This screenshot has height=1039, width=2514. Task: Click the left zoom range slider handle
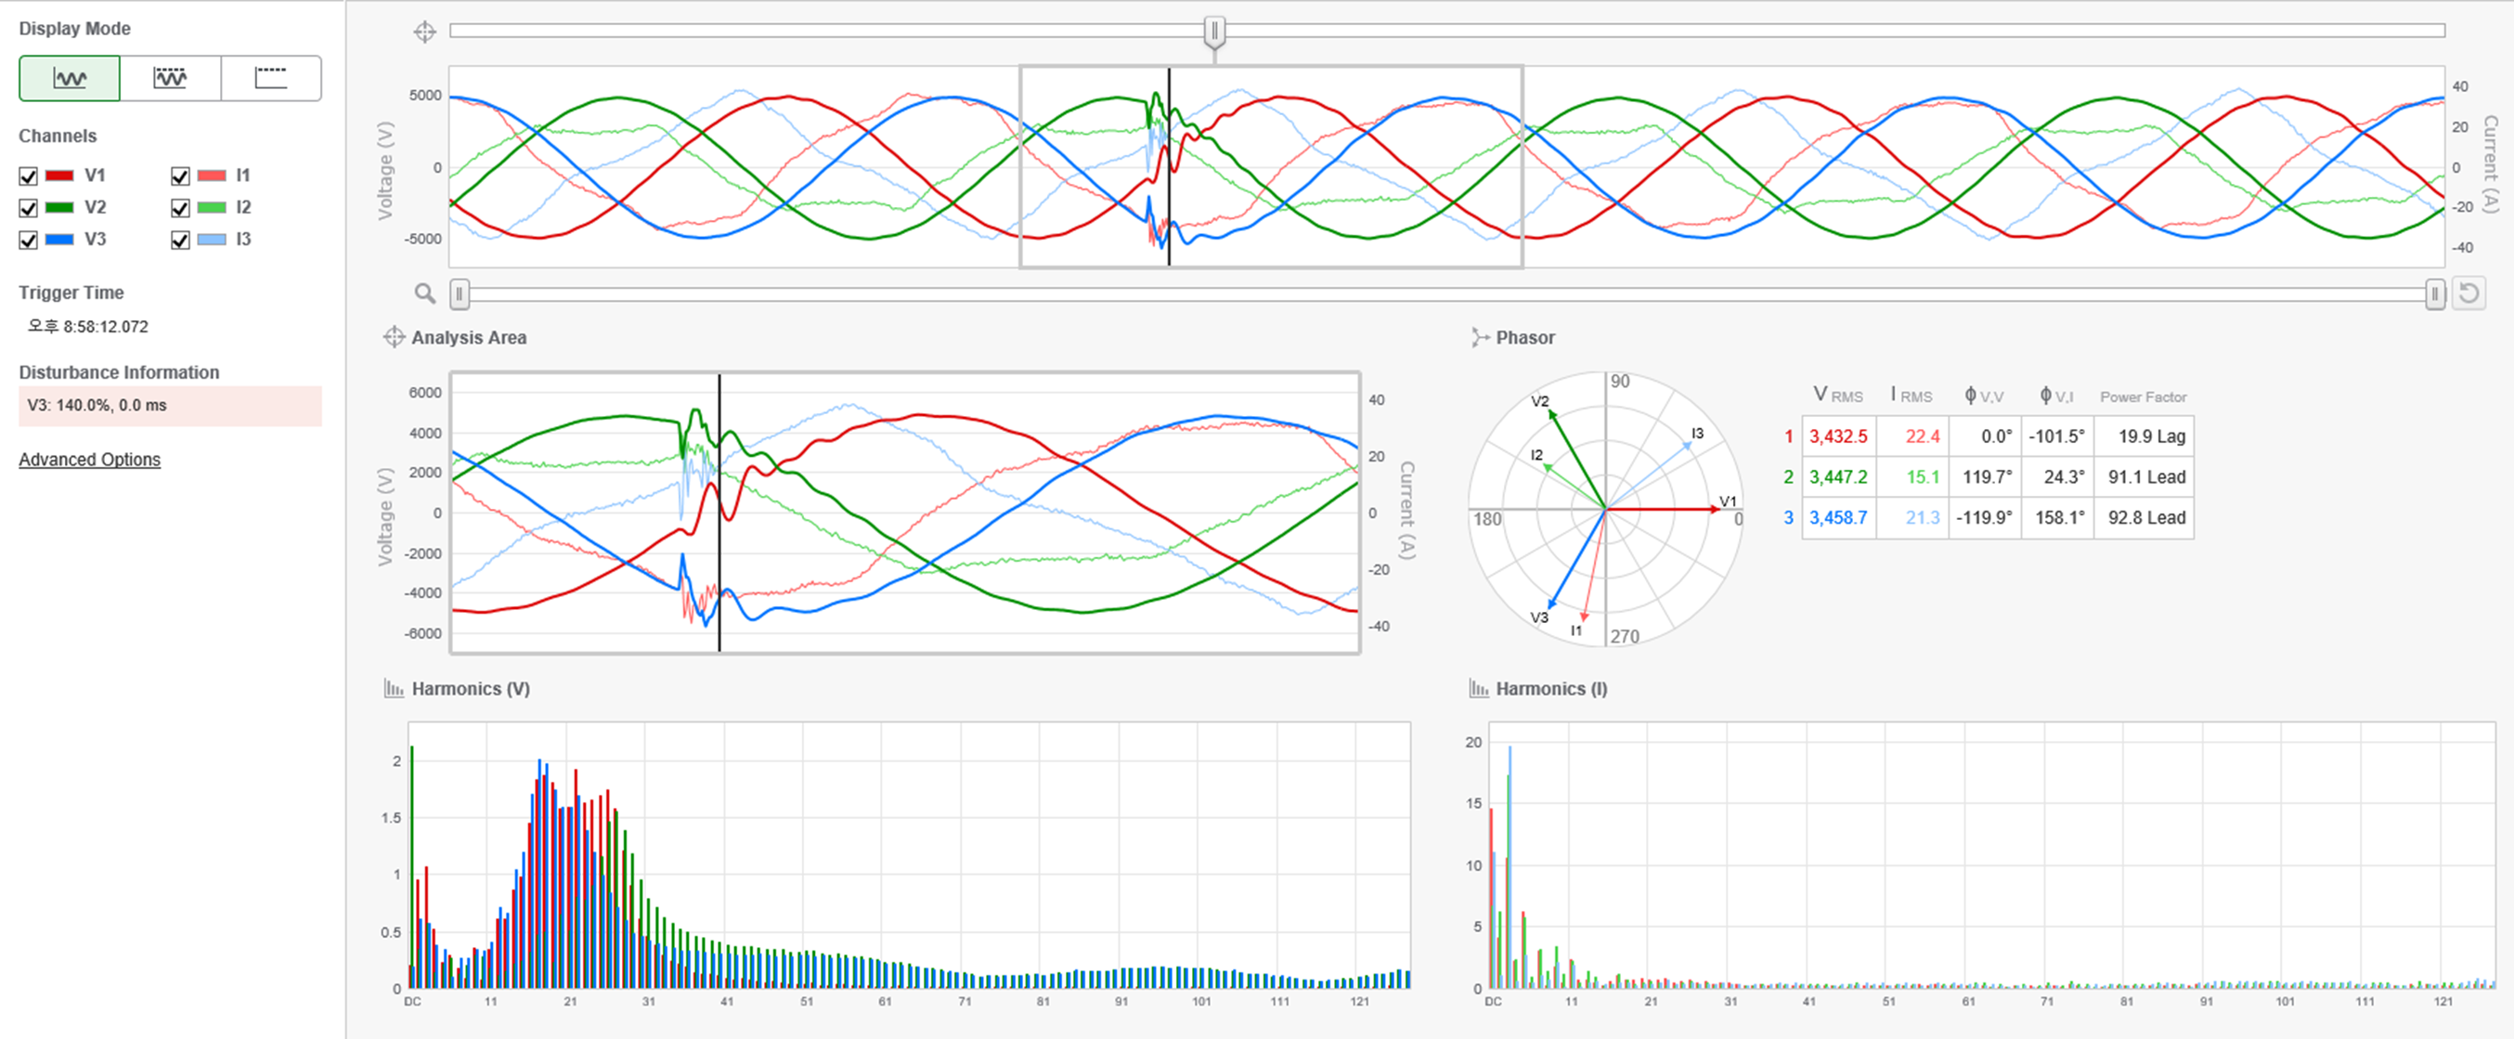[460, 293]
